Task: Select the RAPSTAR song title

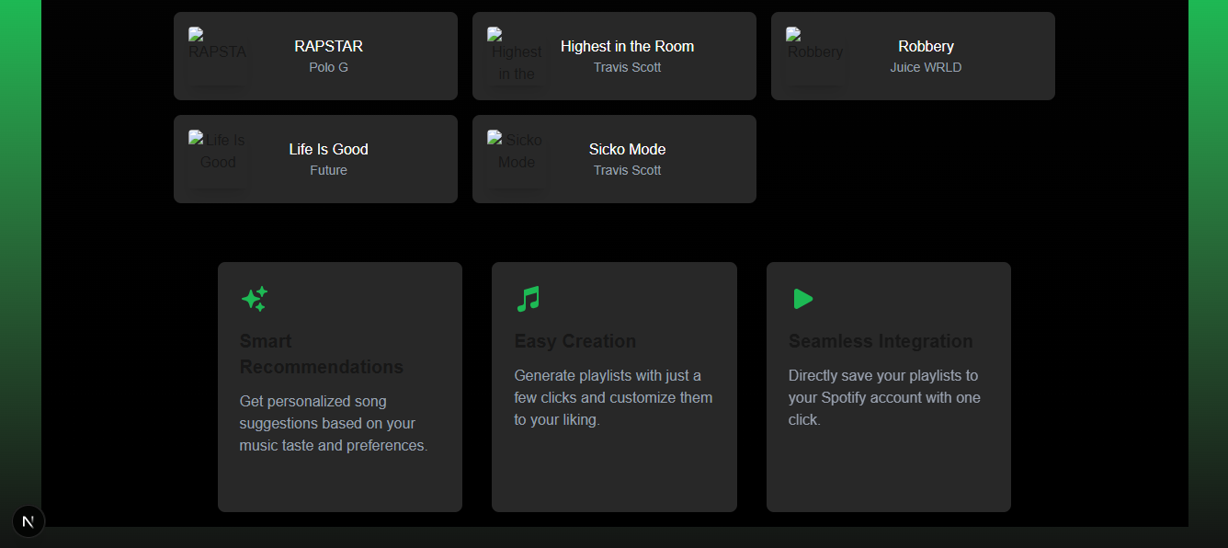Action: [x=328, y=46]
